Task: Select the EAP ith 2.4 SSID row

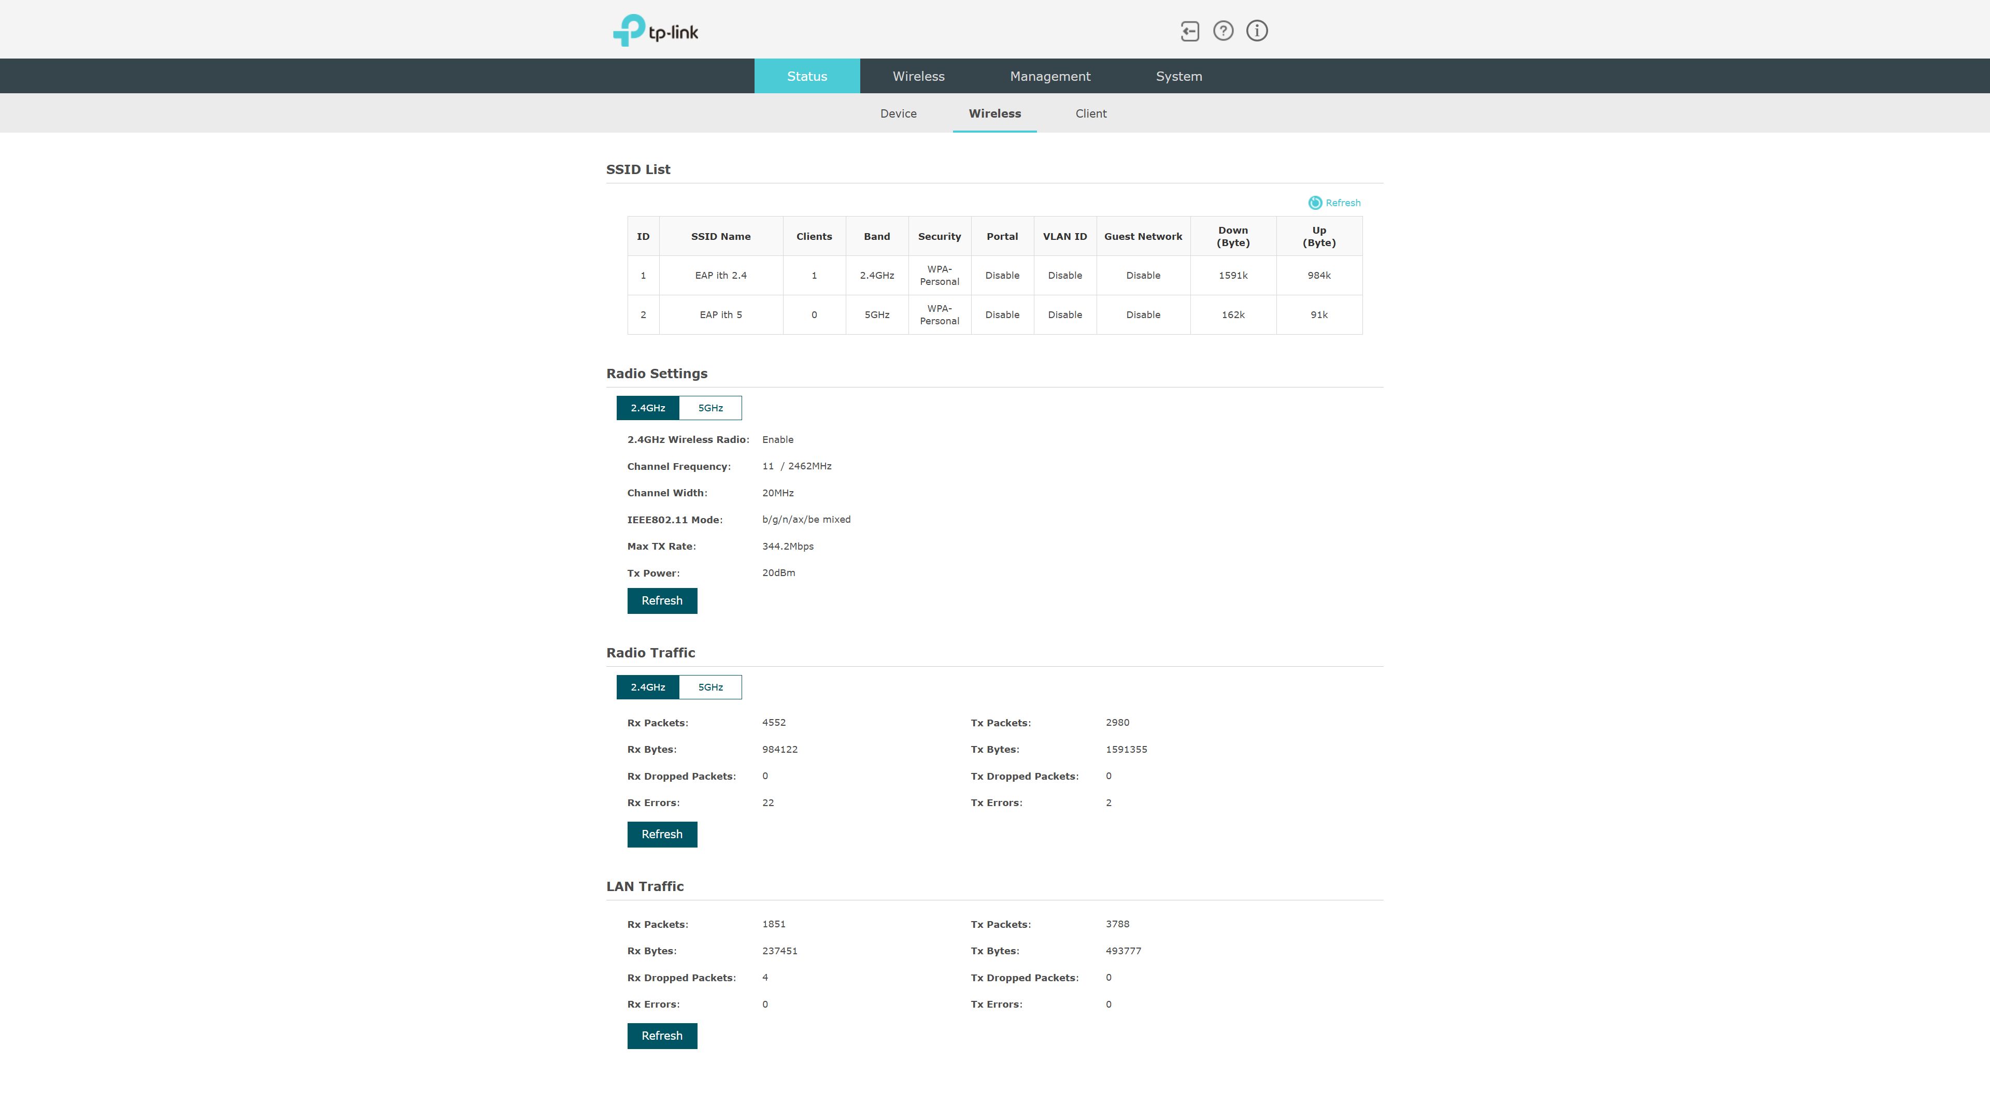Action: point(720,276)
